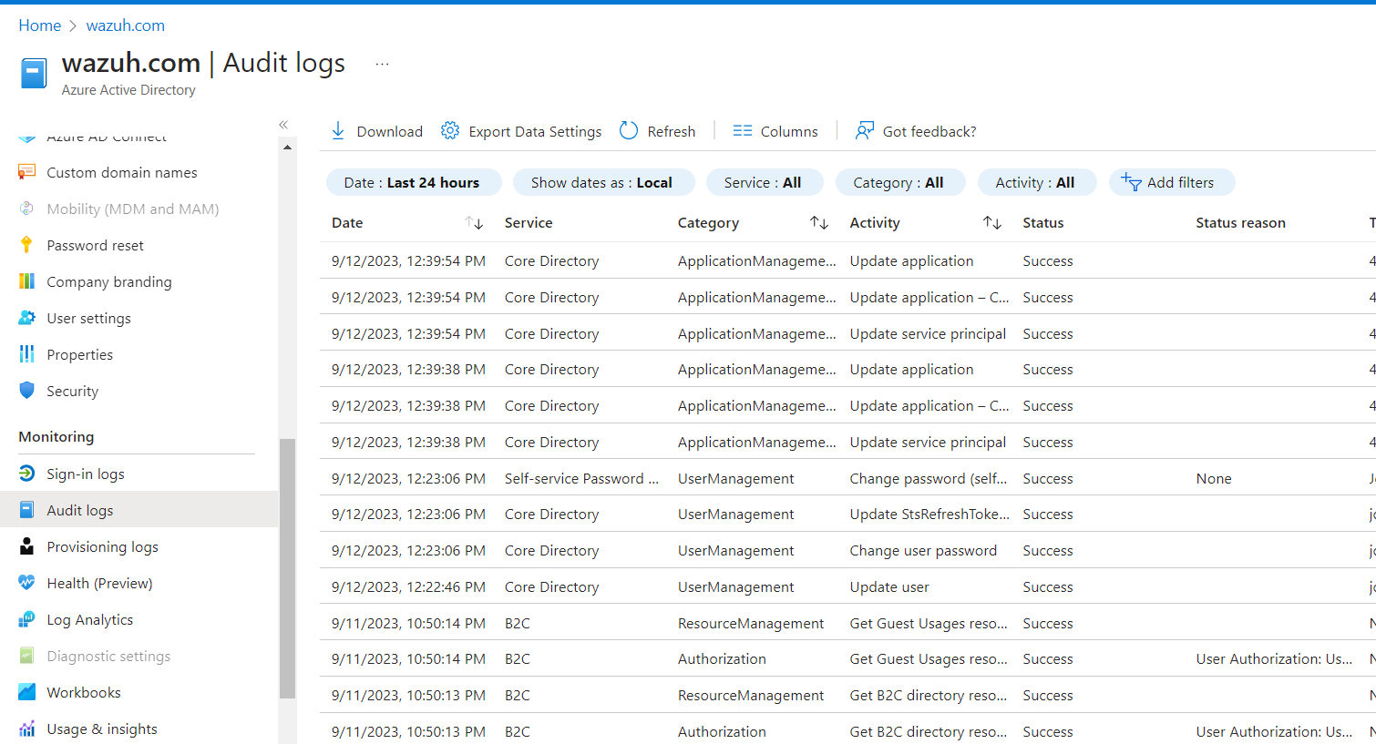Screen dimensions: 1376x744
Task: Click Add filters to add a filter
Action: point(1172,182)
